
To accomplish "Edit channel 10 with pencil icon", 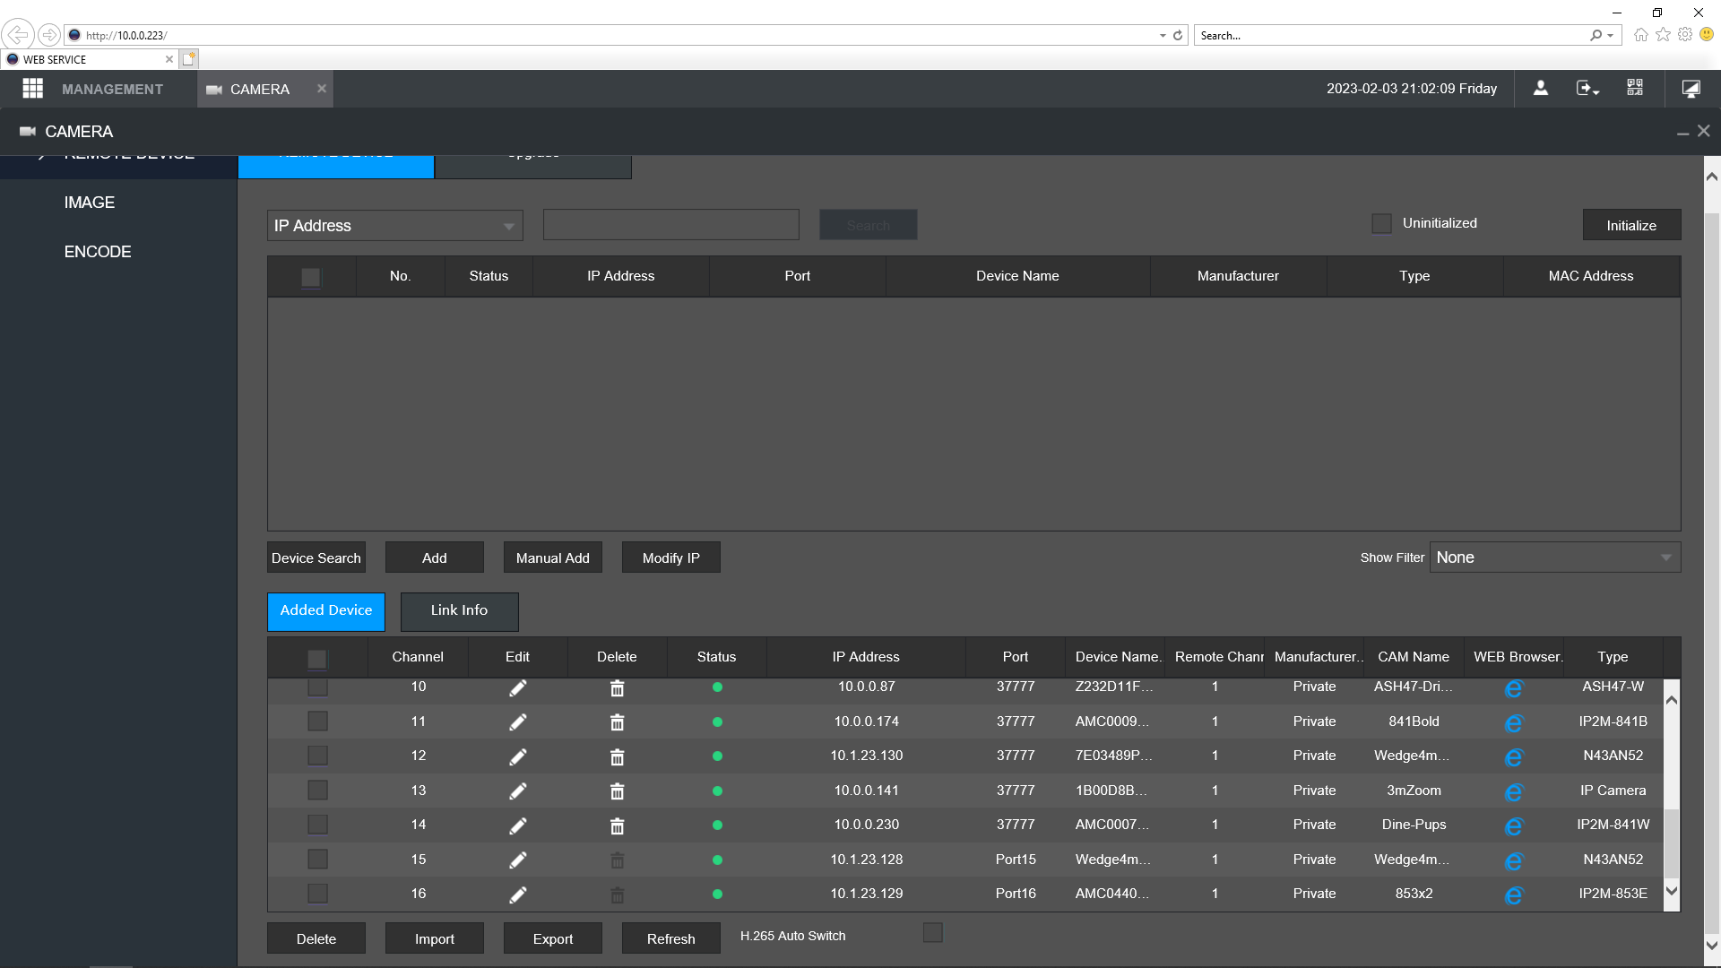I will 517,687.
